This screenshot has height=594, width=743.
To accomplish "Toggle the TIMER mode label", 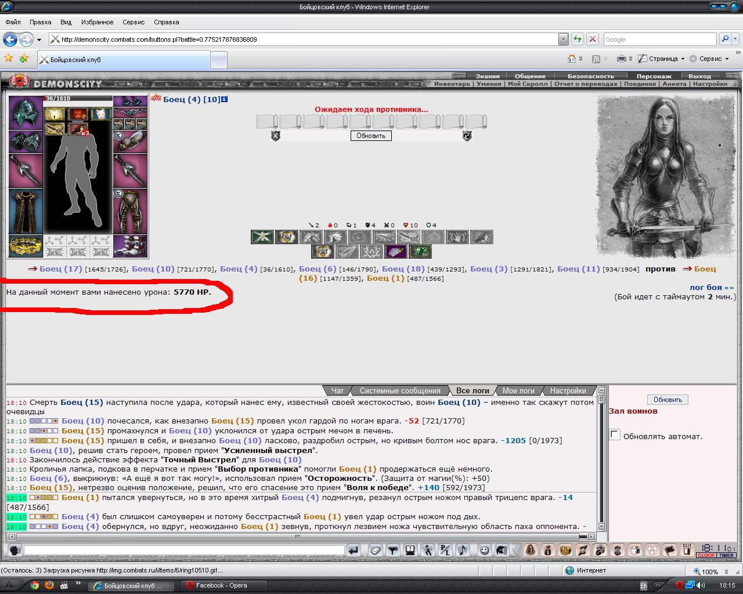I will (726, 556).
